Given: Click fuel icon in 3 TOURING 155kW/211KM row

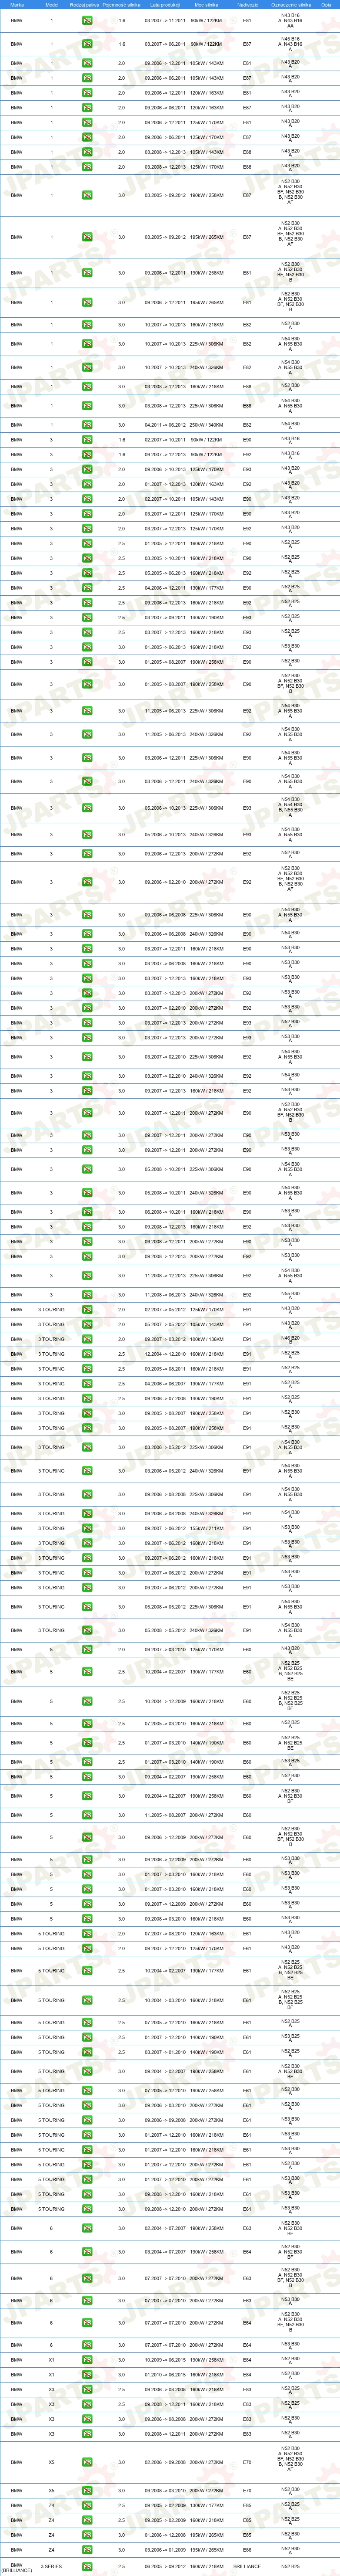Looking at the screenshot, I should click(88, 1528).
